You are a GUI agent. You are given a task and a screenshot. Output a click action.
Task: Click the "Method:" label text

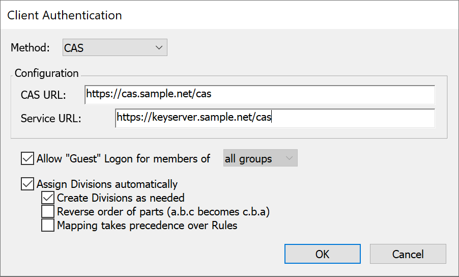(x=30, y=47)
